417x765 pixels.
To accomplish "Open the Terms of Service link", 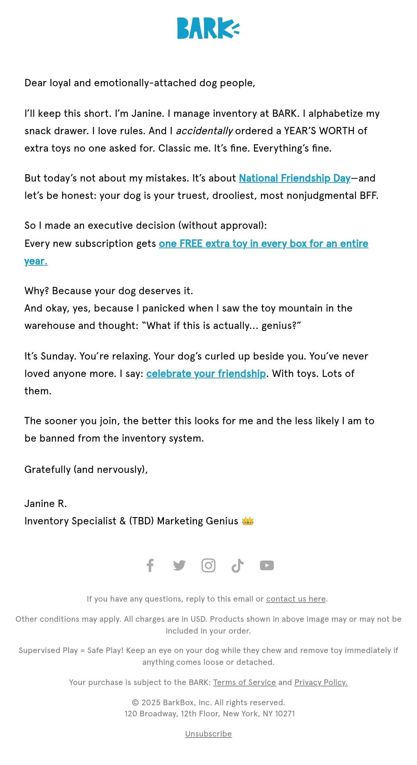I will coord(245,682).
